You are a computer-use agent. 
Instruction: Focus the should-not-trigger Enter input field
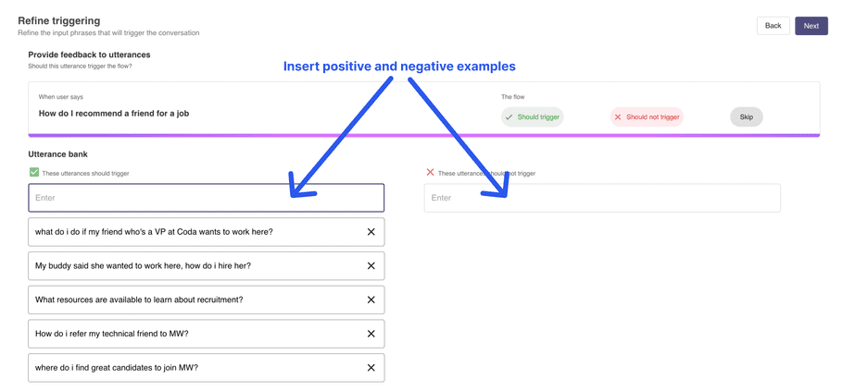click(x=602, y=198)
